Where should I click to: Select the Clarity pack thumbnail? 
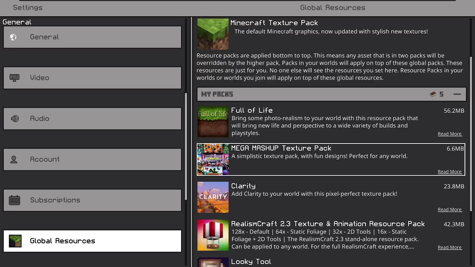pyautogui.click(x=213, y=197)
